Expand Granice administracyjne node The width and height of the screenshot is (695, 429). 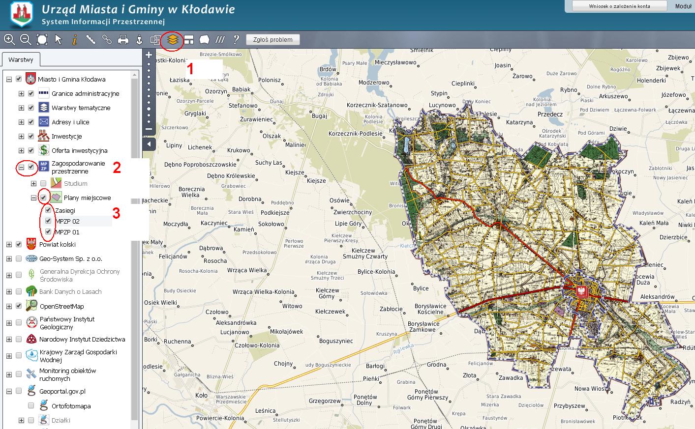coord(21,93)
